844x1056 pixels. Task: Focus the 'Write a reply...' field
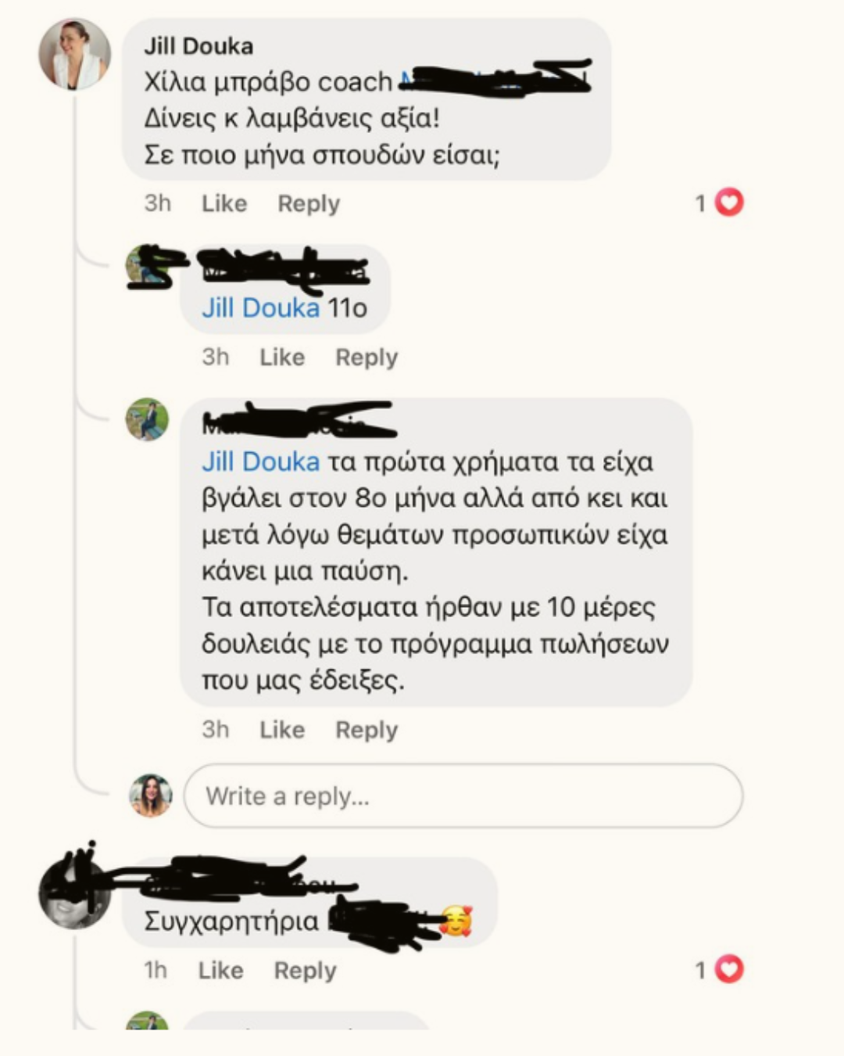(463, 796)
